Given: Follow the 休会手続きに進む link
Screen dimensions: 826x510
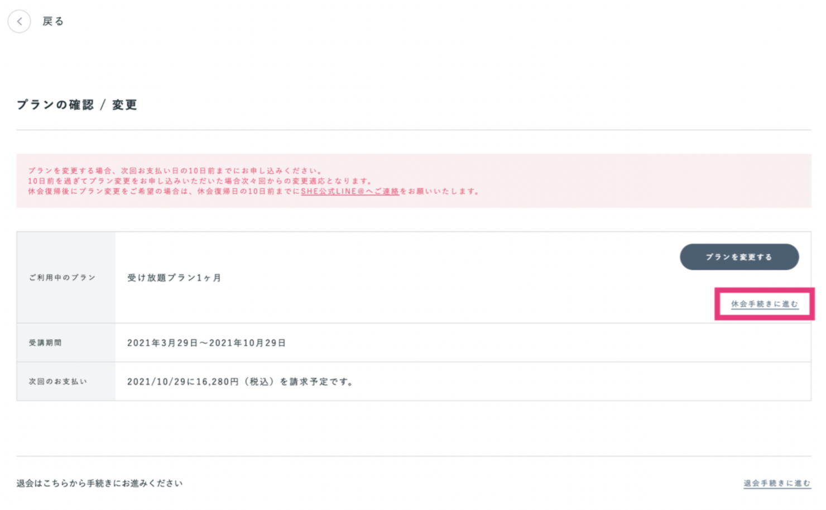Looking at the screenshot, I should [x=765, y=304].
